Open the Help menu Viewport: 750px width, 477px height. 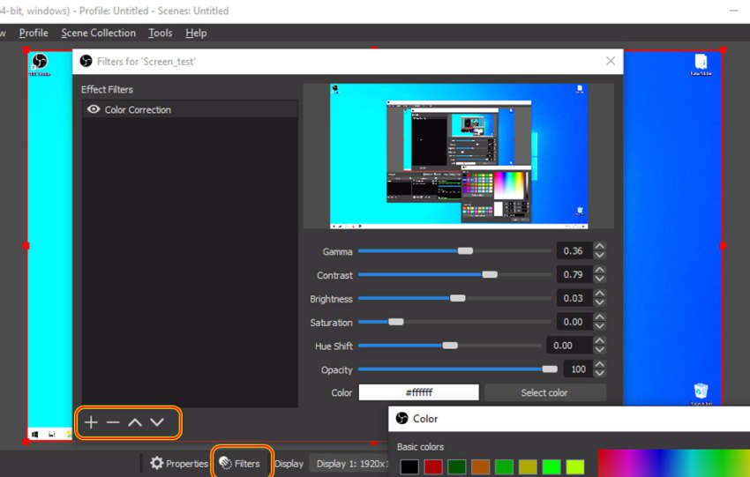196,33
